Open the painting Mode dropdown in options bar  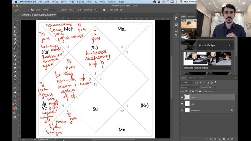tap(49, 10)
